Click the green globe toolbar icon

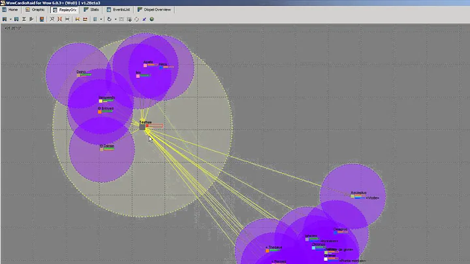pos(151,19)
